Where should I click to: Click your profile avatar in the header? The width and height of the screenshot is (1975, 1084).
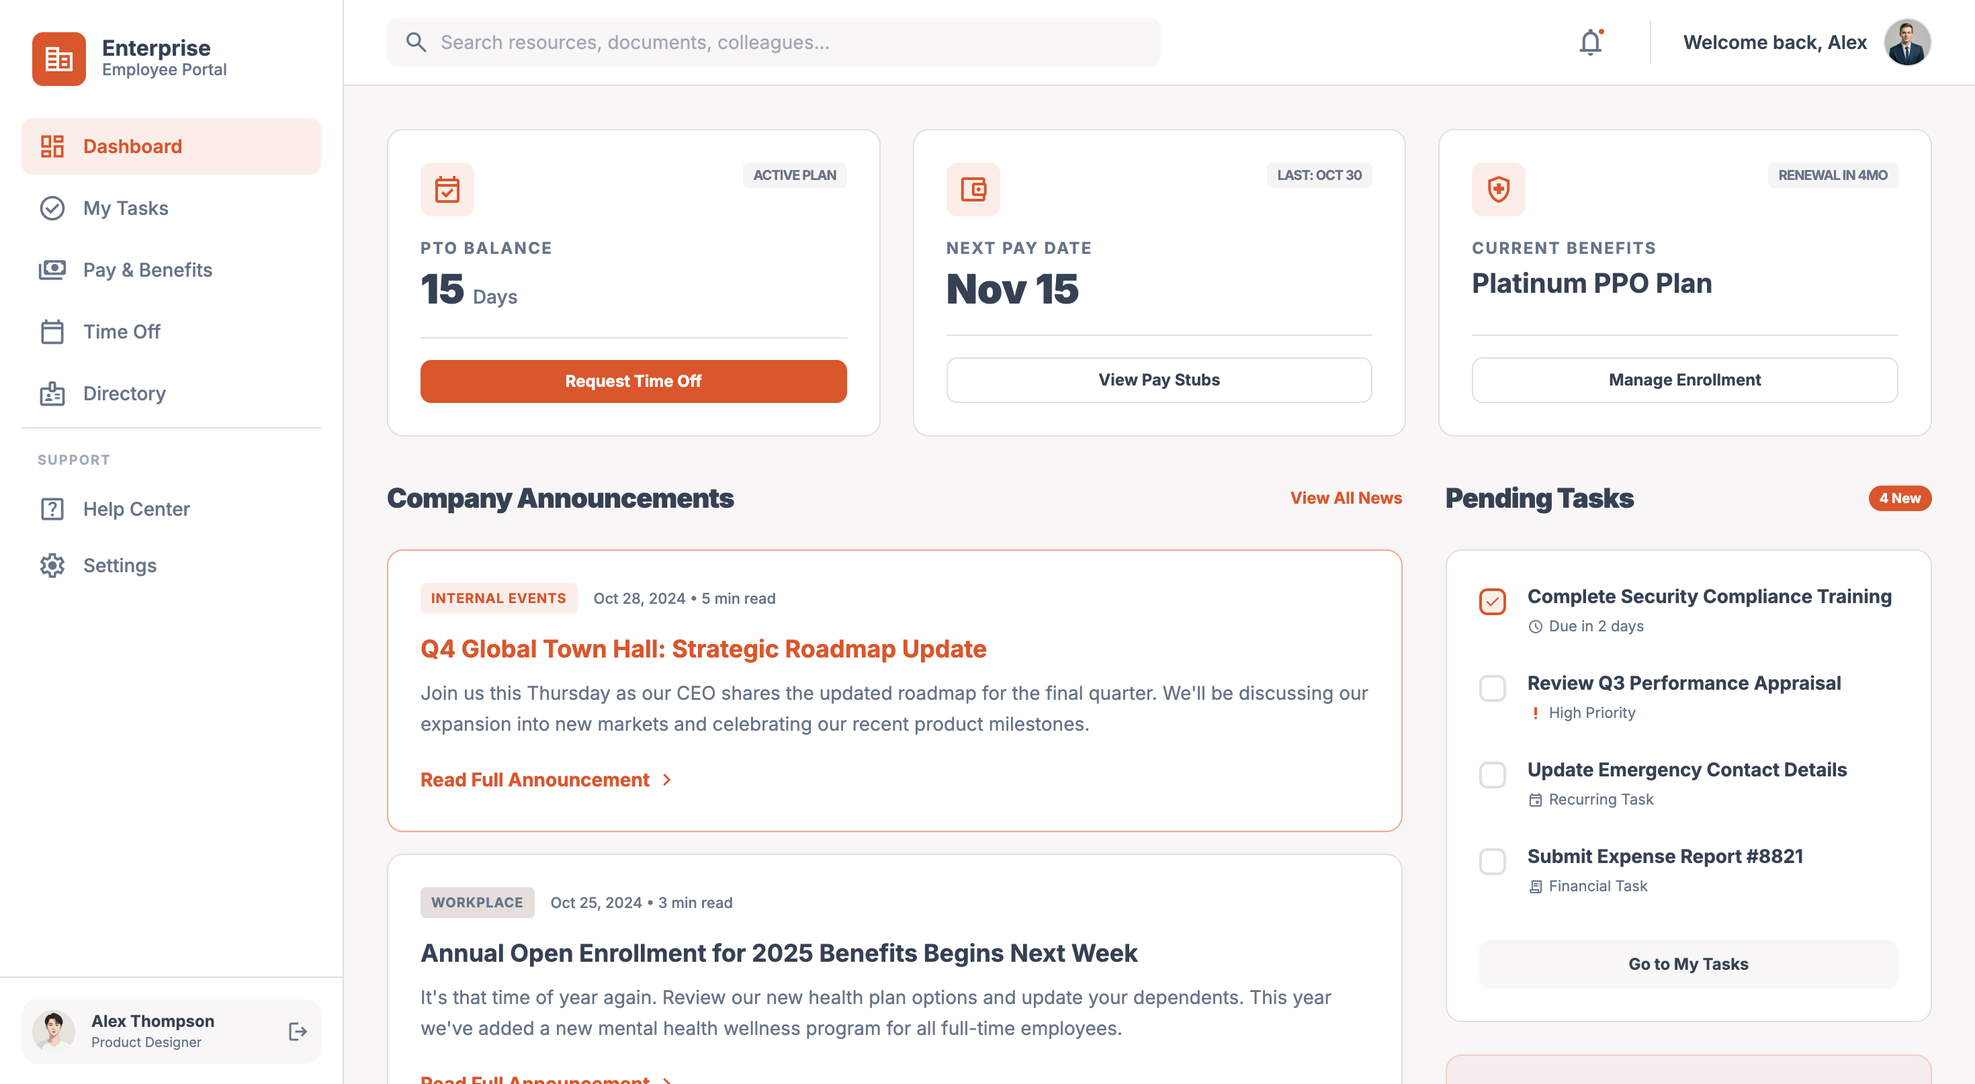[x=1908, y=42]
